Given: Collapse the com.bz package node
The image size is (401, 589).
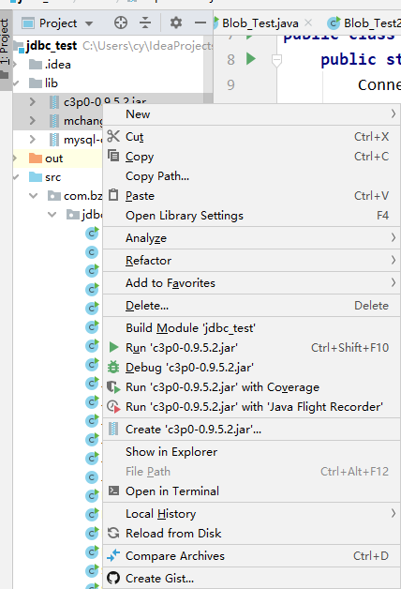Looking at the screenshot, I should click(x=34, y=196).
